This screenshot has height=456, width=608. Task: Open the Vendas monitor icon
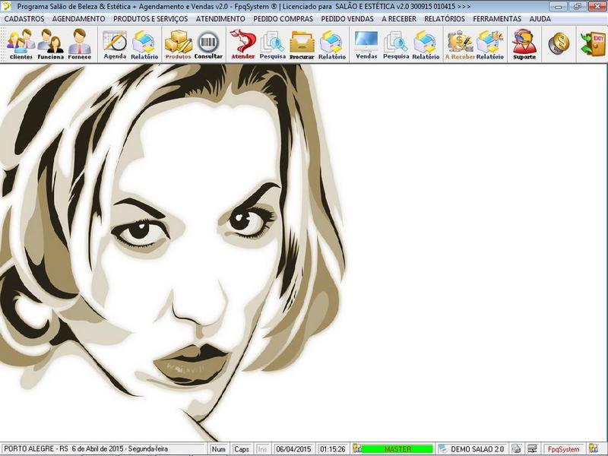(366, 44)
